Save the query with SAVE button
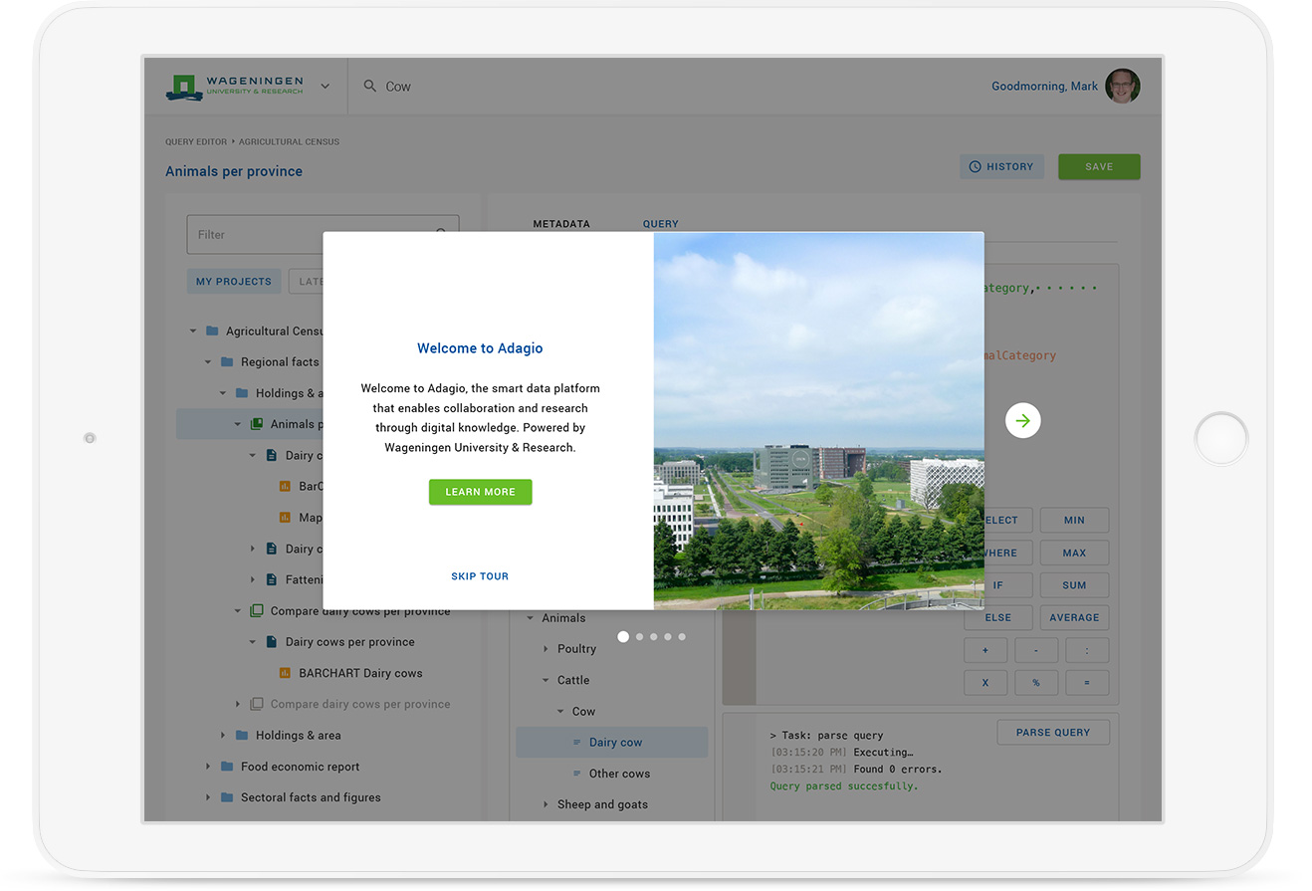This screenshot has width=1312, height=891. (1099, 166)
